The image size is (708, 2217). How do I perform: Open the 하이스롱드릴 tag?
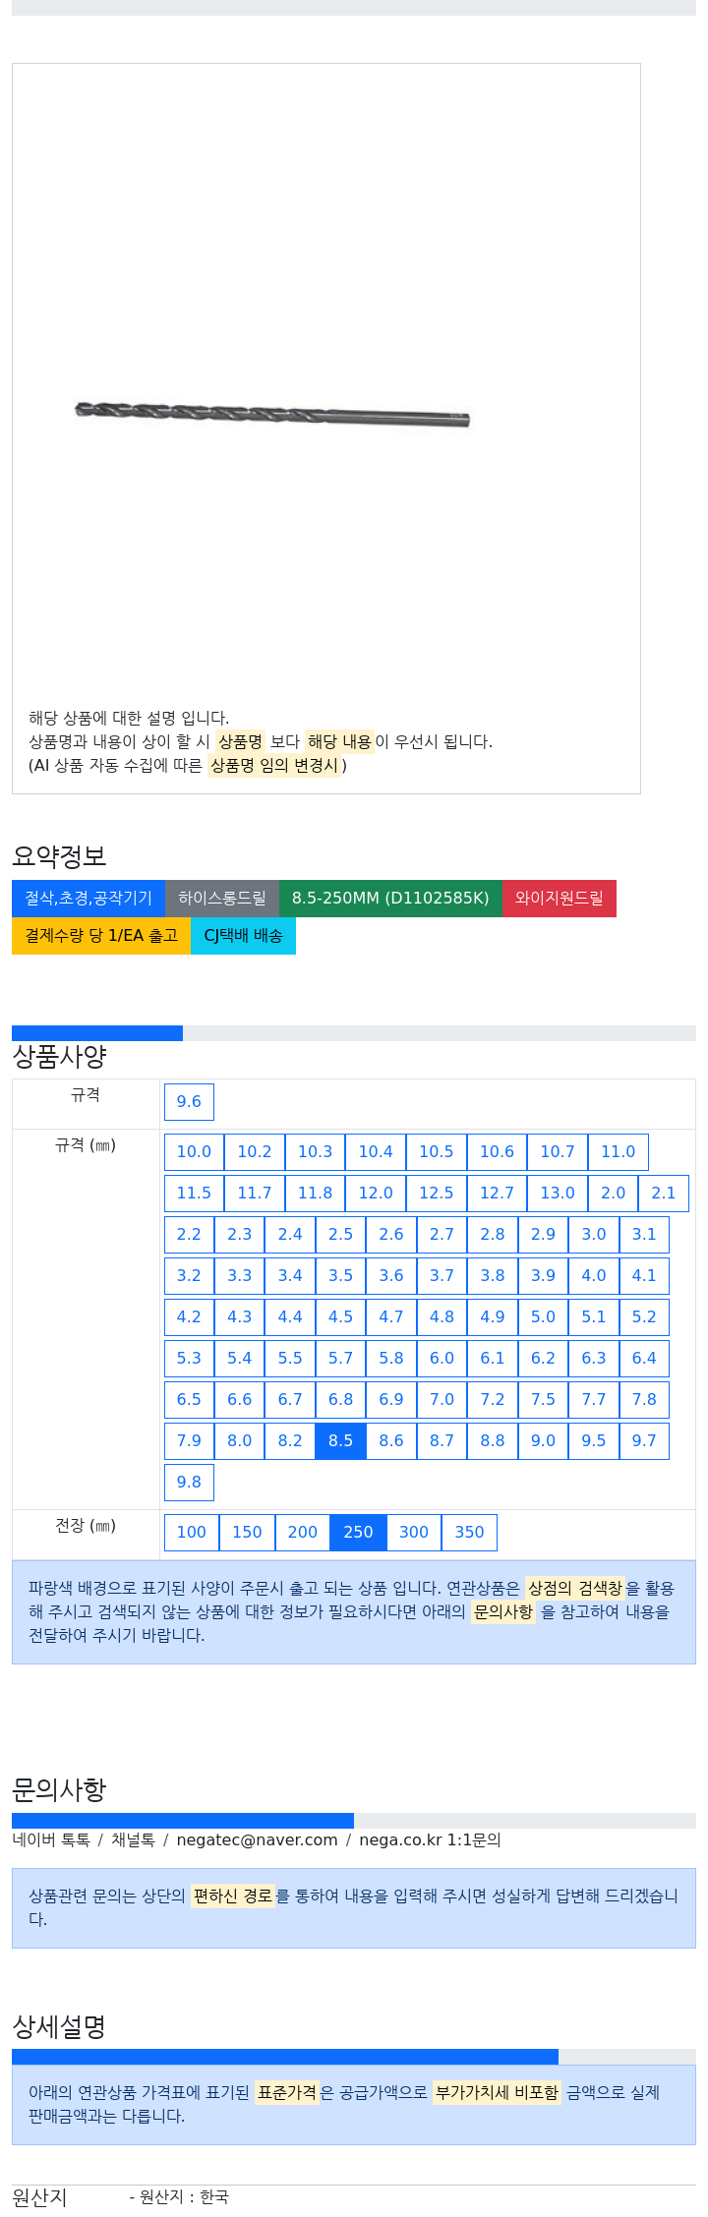[x=222, y=899]
